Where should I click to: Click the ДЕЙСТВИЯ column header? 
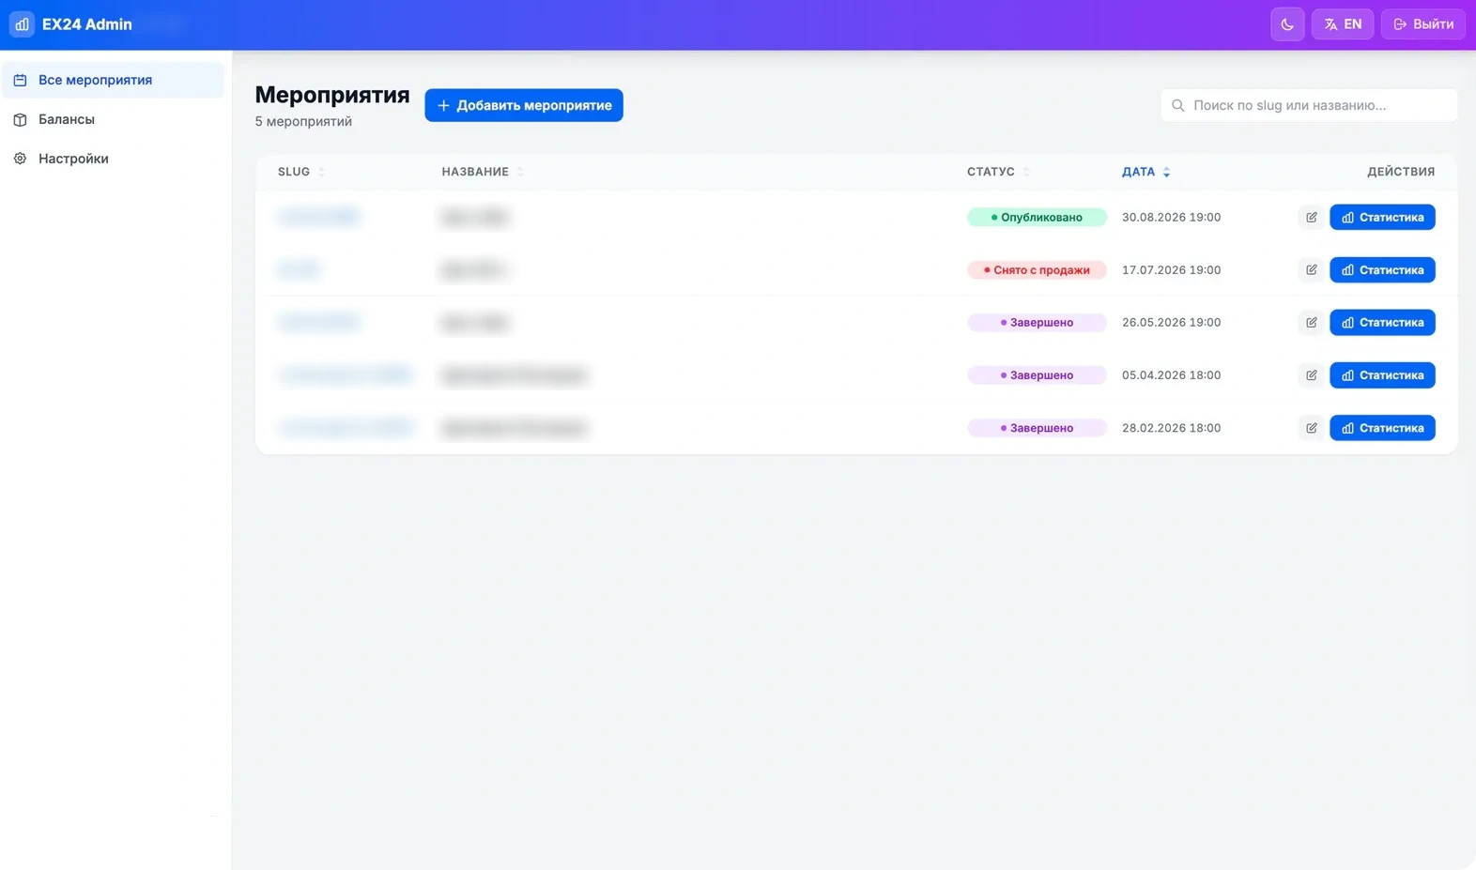coord(1401,172)
